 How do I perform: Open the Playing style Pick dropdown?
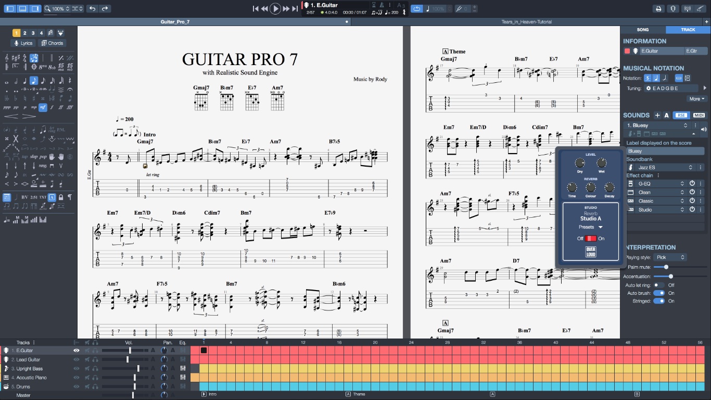point(670,257)
